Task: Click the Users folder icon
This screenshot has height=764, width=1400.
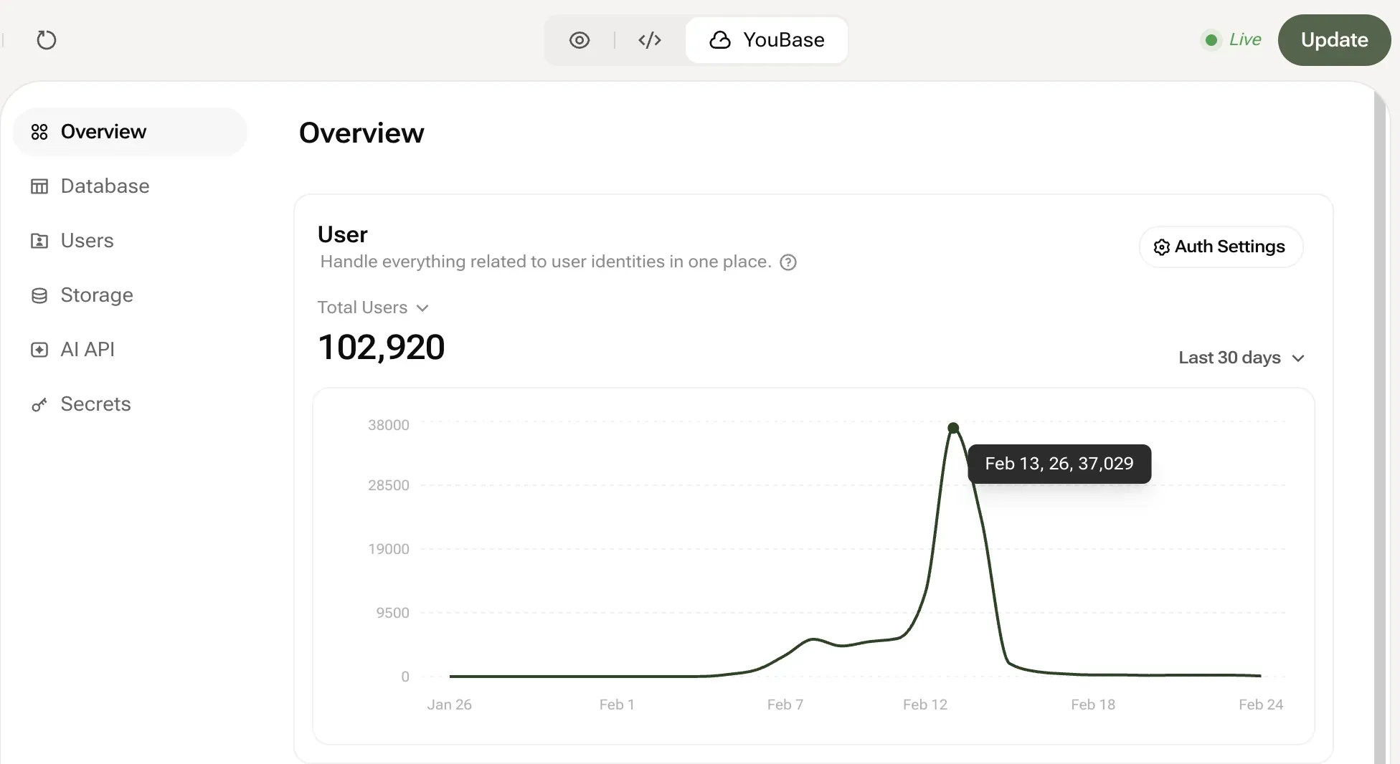Action: (39, 241)
